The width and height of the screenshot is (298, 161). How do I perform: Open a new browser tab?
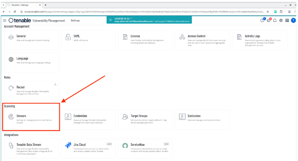pos(46,5)
